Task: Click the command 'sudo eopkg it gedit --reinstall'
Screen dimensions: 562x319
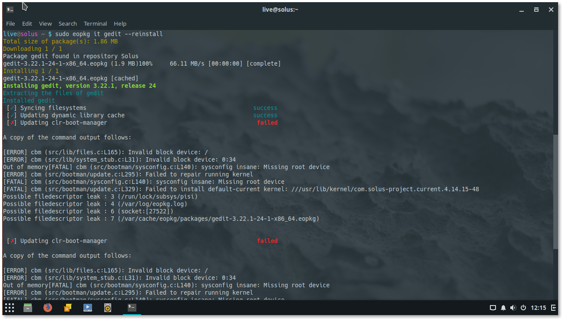Action: click(109, 34)
